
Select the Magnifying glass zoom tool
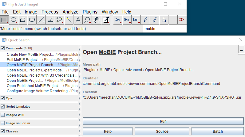point(87,20)
